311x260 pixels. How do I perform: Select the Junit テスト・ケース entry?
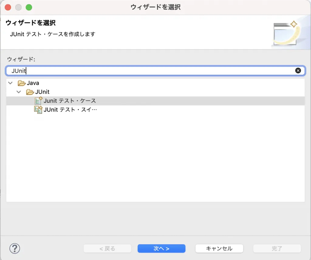[155, 101]
